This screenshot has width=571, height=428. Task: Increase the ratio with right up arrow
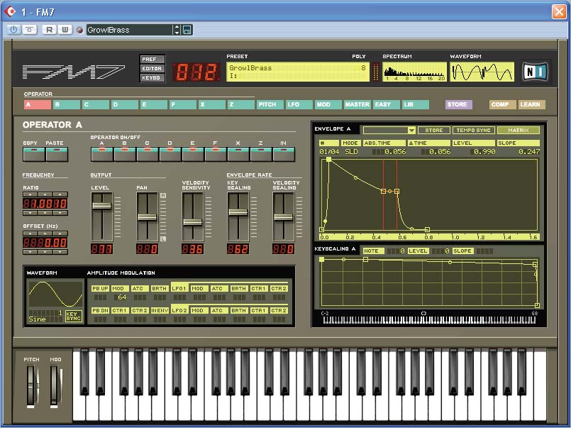(x=60, y=194)
